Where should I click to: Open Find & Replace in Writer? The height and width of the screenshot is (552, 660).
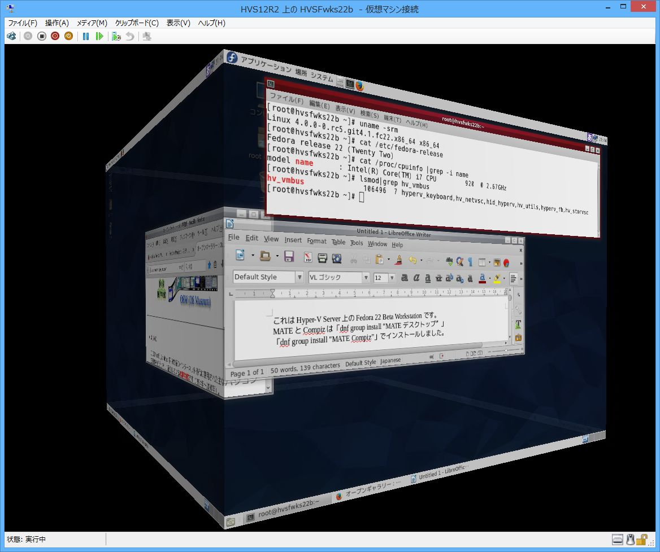pos(459,262)
